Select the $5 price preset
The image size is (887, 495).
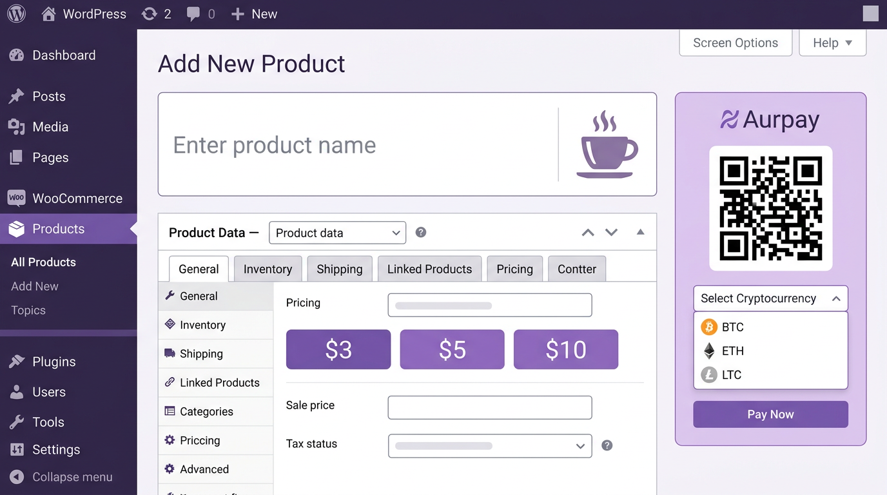click(x=452, y=349)
